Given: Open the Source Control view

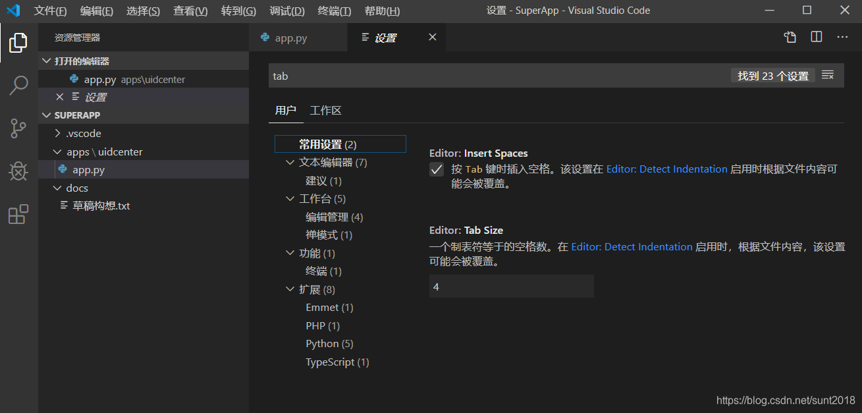Looking at the screenshot, I should pyautogui.click(x=18, y=128).
